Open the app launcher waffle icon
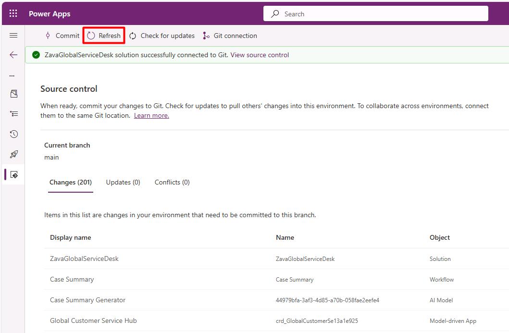Screen dimensions: 509x333 tap(13, 13)
